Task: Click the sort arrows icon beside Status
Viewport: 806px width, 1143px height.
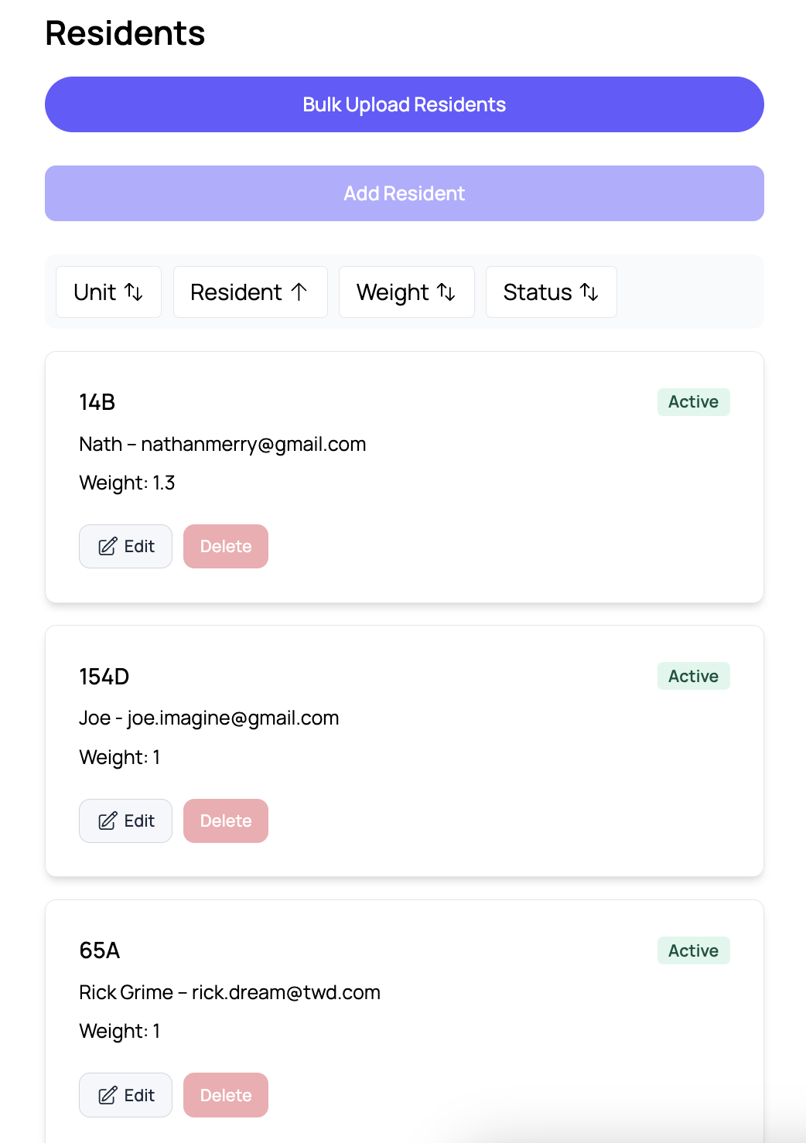Action: point(589,292)
